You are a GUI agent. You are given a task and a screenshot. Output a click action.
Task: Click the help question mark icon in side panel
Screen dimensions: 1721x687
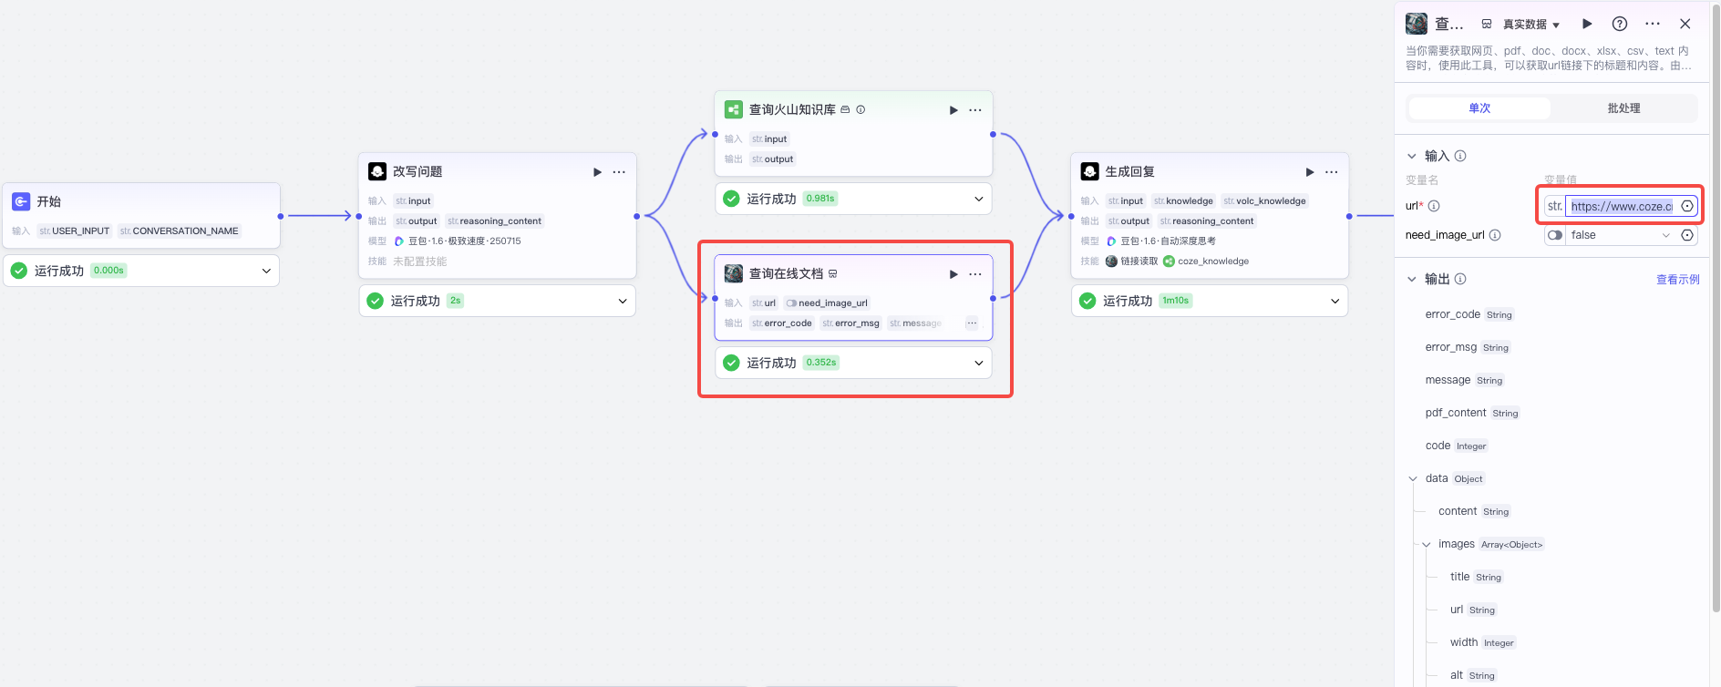[x=1620, y=24]
